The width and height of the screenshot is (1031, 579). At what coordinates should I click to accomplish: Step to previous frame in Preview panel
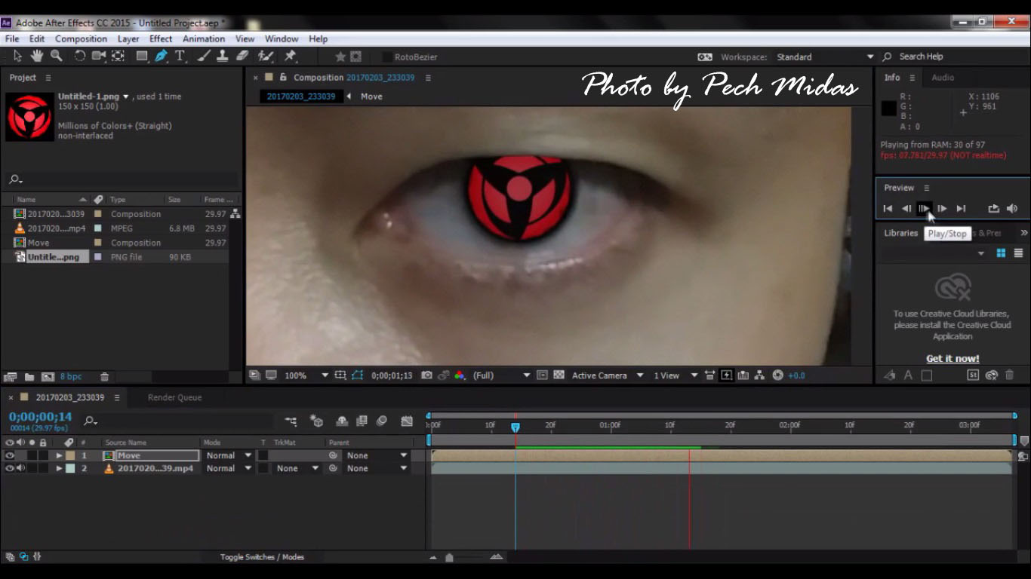click(906, 209)
